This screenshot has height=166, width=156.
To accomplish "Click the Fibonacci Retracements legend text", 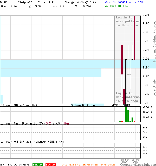I will (88, 165).
